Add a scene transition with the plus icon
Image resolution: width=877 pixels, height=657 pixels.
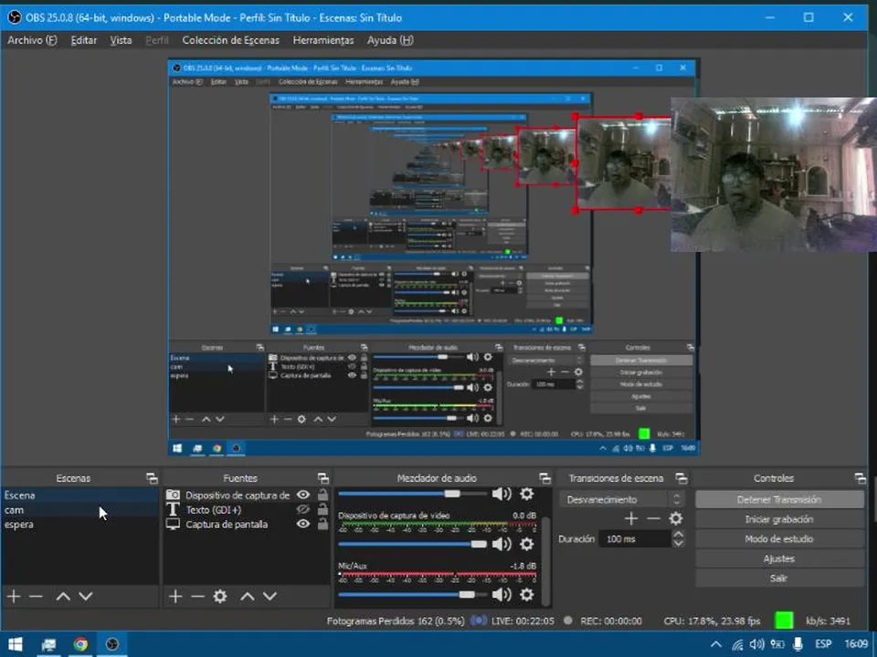pos(631,518)
